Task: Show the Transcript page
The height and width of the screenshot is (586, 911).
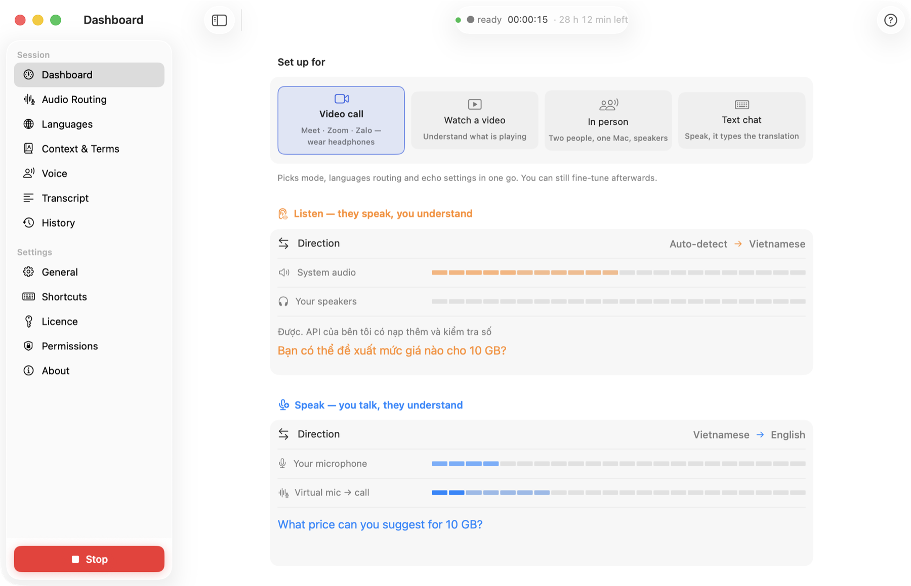Action: (89, 198)
